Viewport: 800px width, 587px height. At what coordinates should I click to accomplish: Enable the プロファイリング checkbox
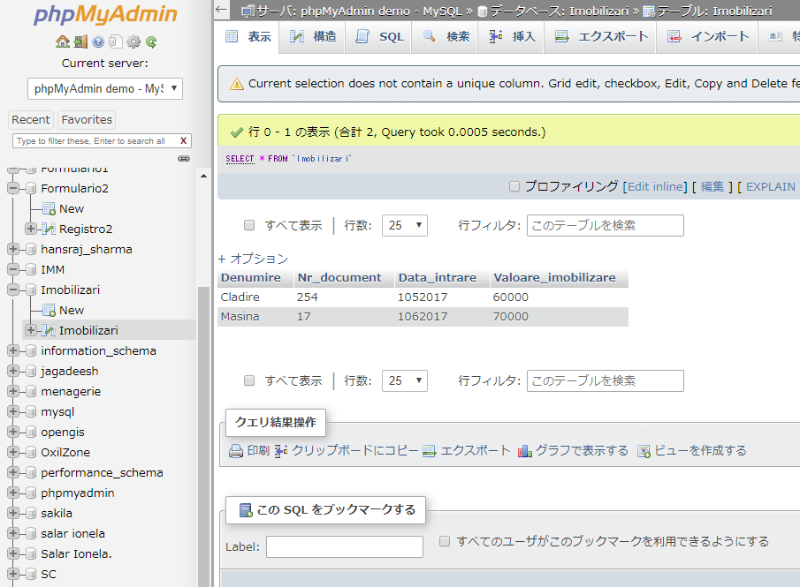514,186
